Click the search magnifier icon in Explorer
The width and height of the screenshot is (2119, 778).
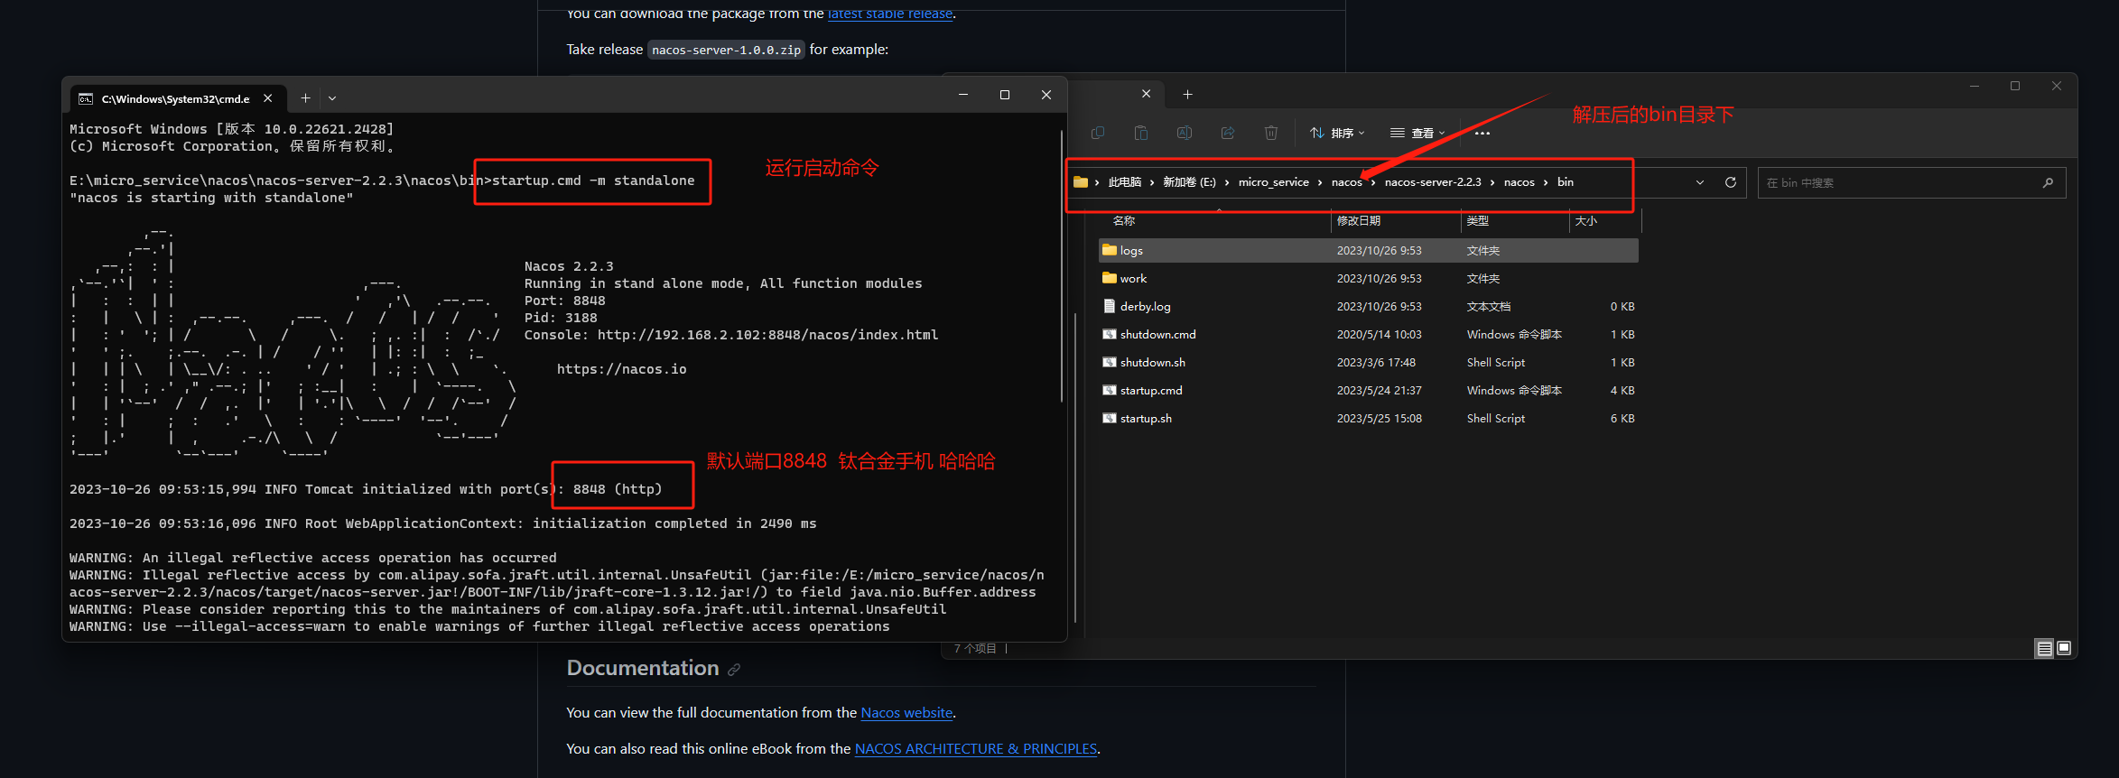[x=2048, y=182]
